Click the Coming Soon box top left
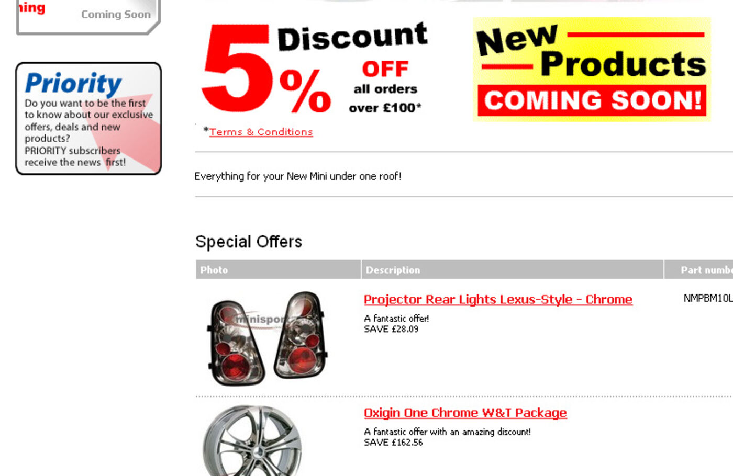The width and height of the screenshot is (733, 476). (88, 17)
